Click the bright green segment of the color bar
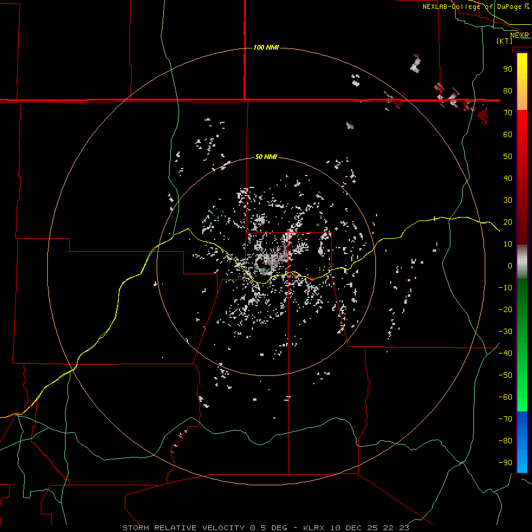The width and height of the screenshot is (532, 532). [522, 390]
